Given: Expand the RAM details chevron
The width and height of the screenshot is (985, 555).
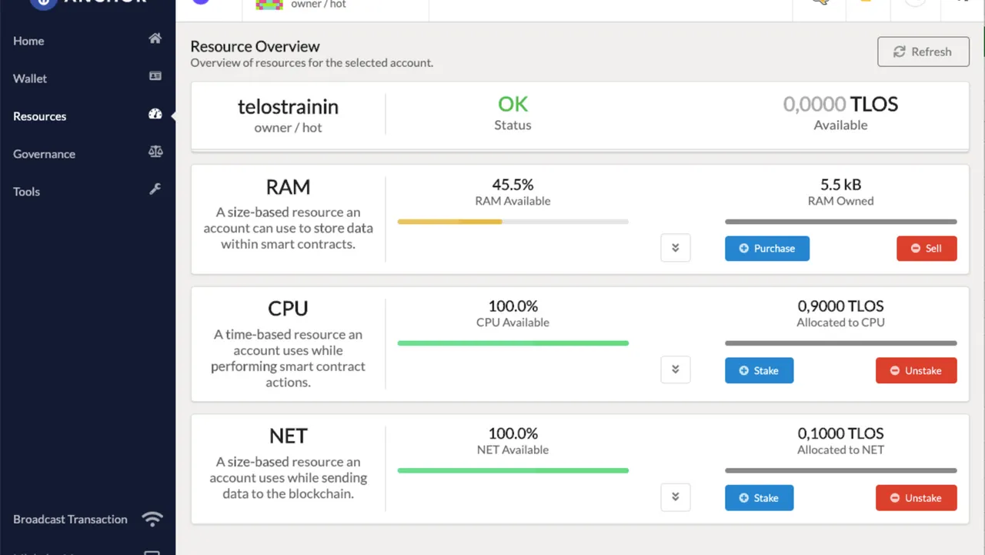Looking at the screenshot, I should pos(676,248).
